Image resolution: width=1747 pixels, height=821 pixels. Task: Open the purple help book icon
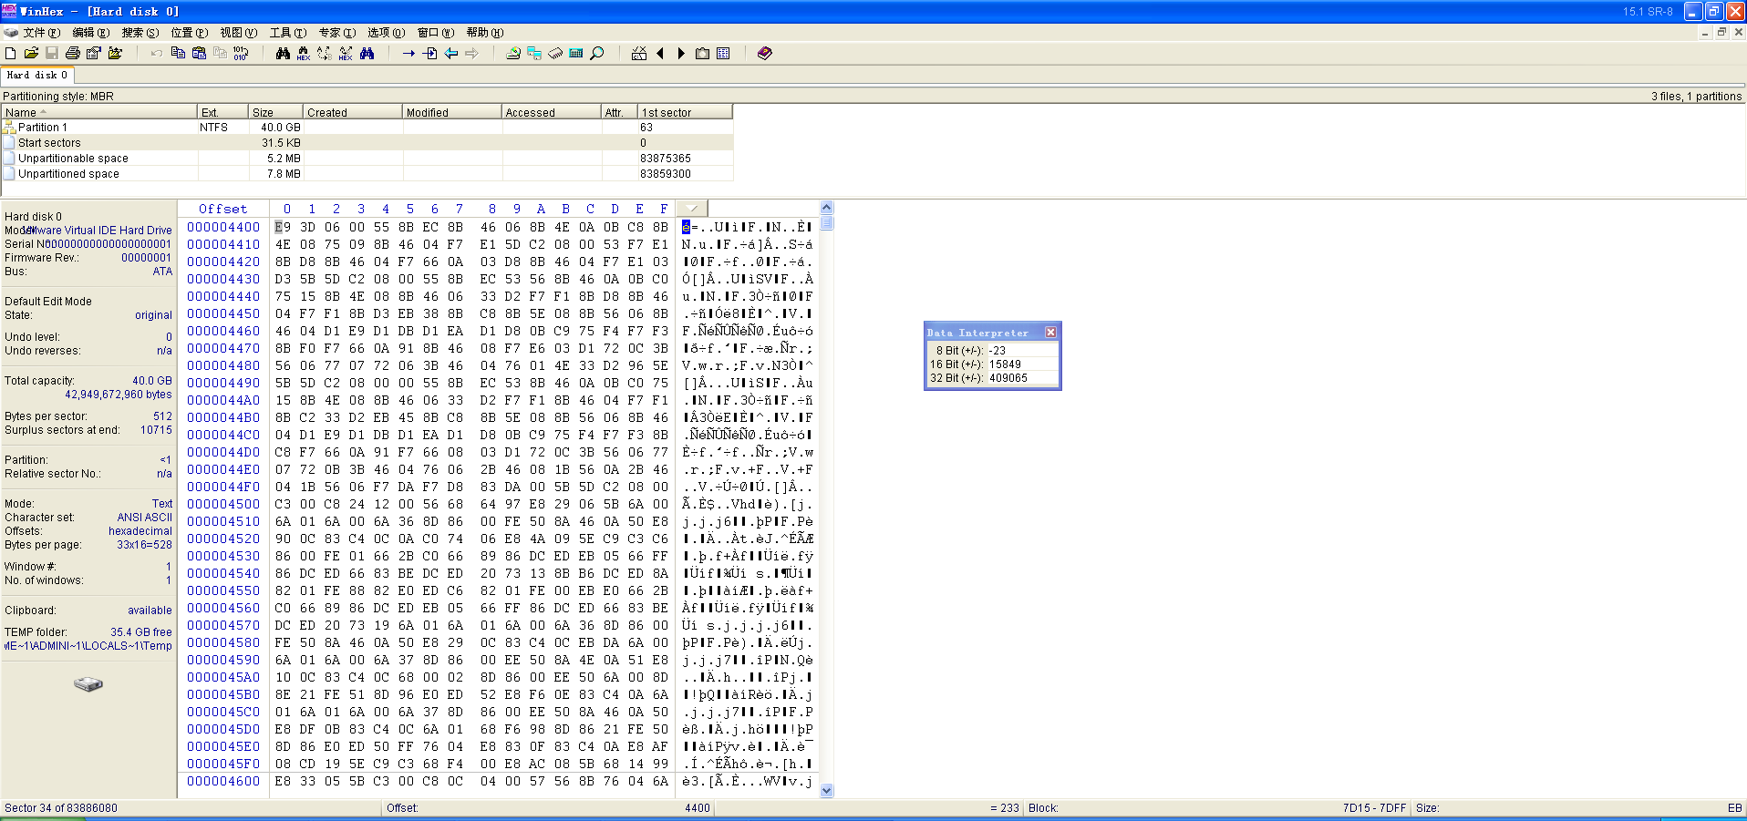(764, 54)
